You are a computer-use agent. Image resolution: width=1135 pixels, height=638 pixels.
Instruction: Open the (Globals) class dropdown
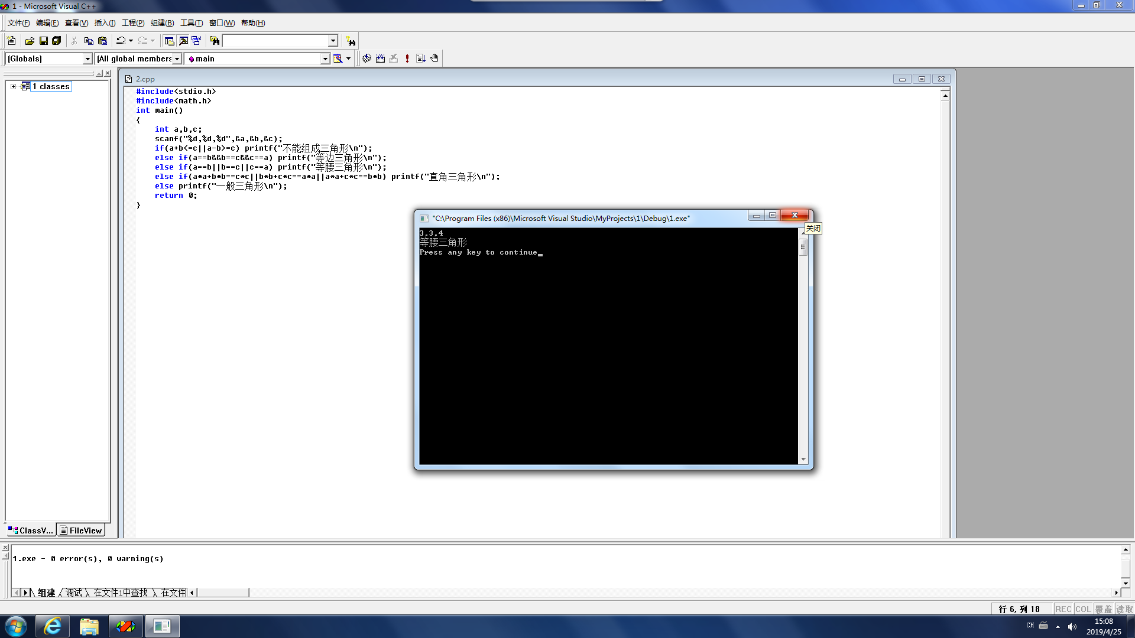coord(87,58)
